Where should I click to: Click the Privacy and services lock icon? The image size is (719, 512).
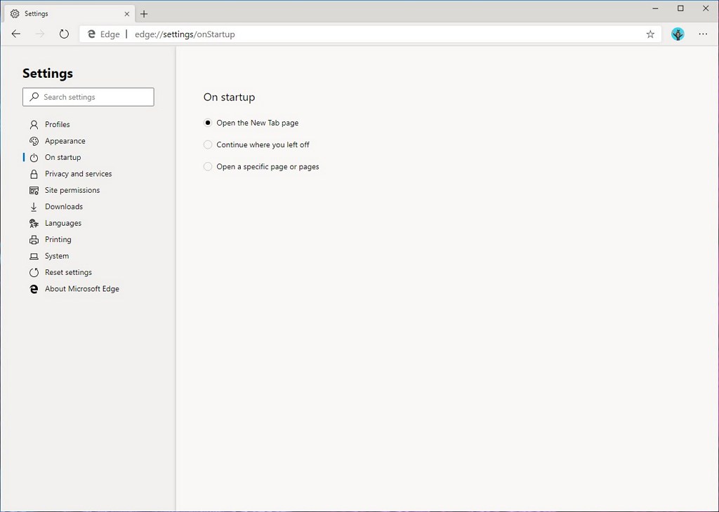(34, 174)
